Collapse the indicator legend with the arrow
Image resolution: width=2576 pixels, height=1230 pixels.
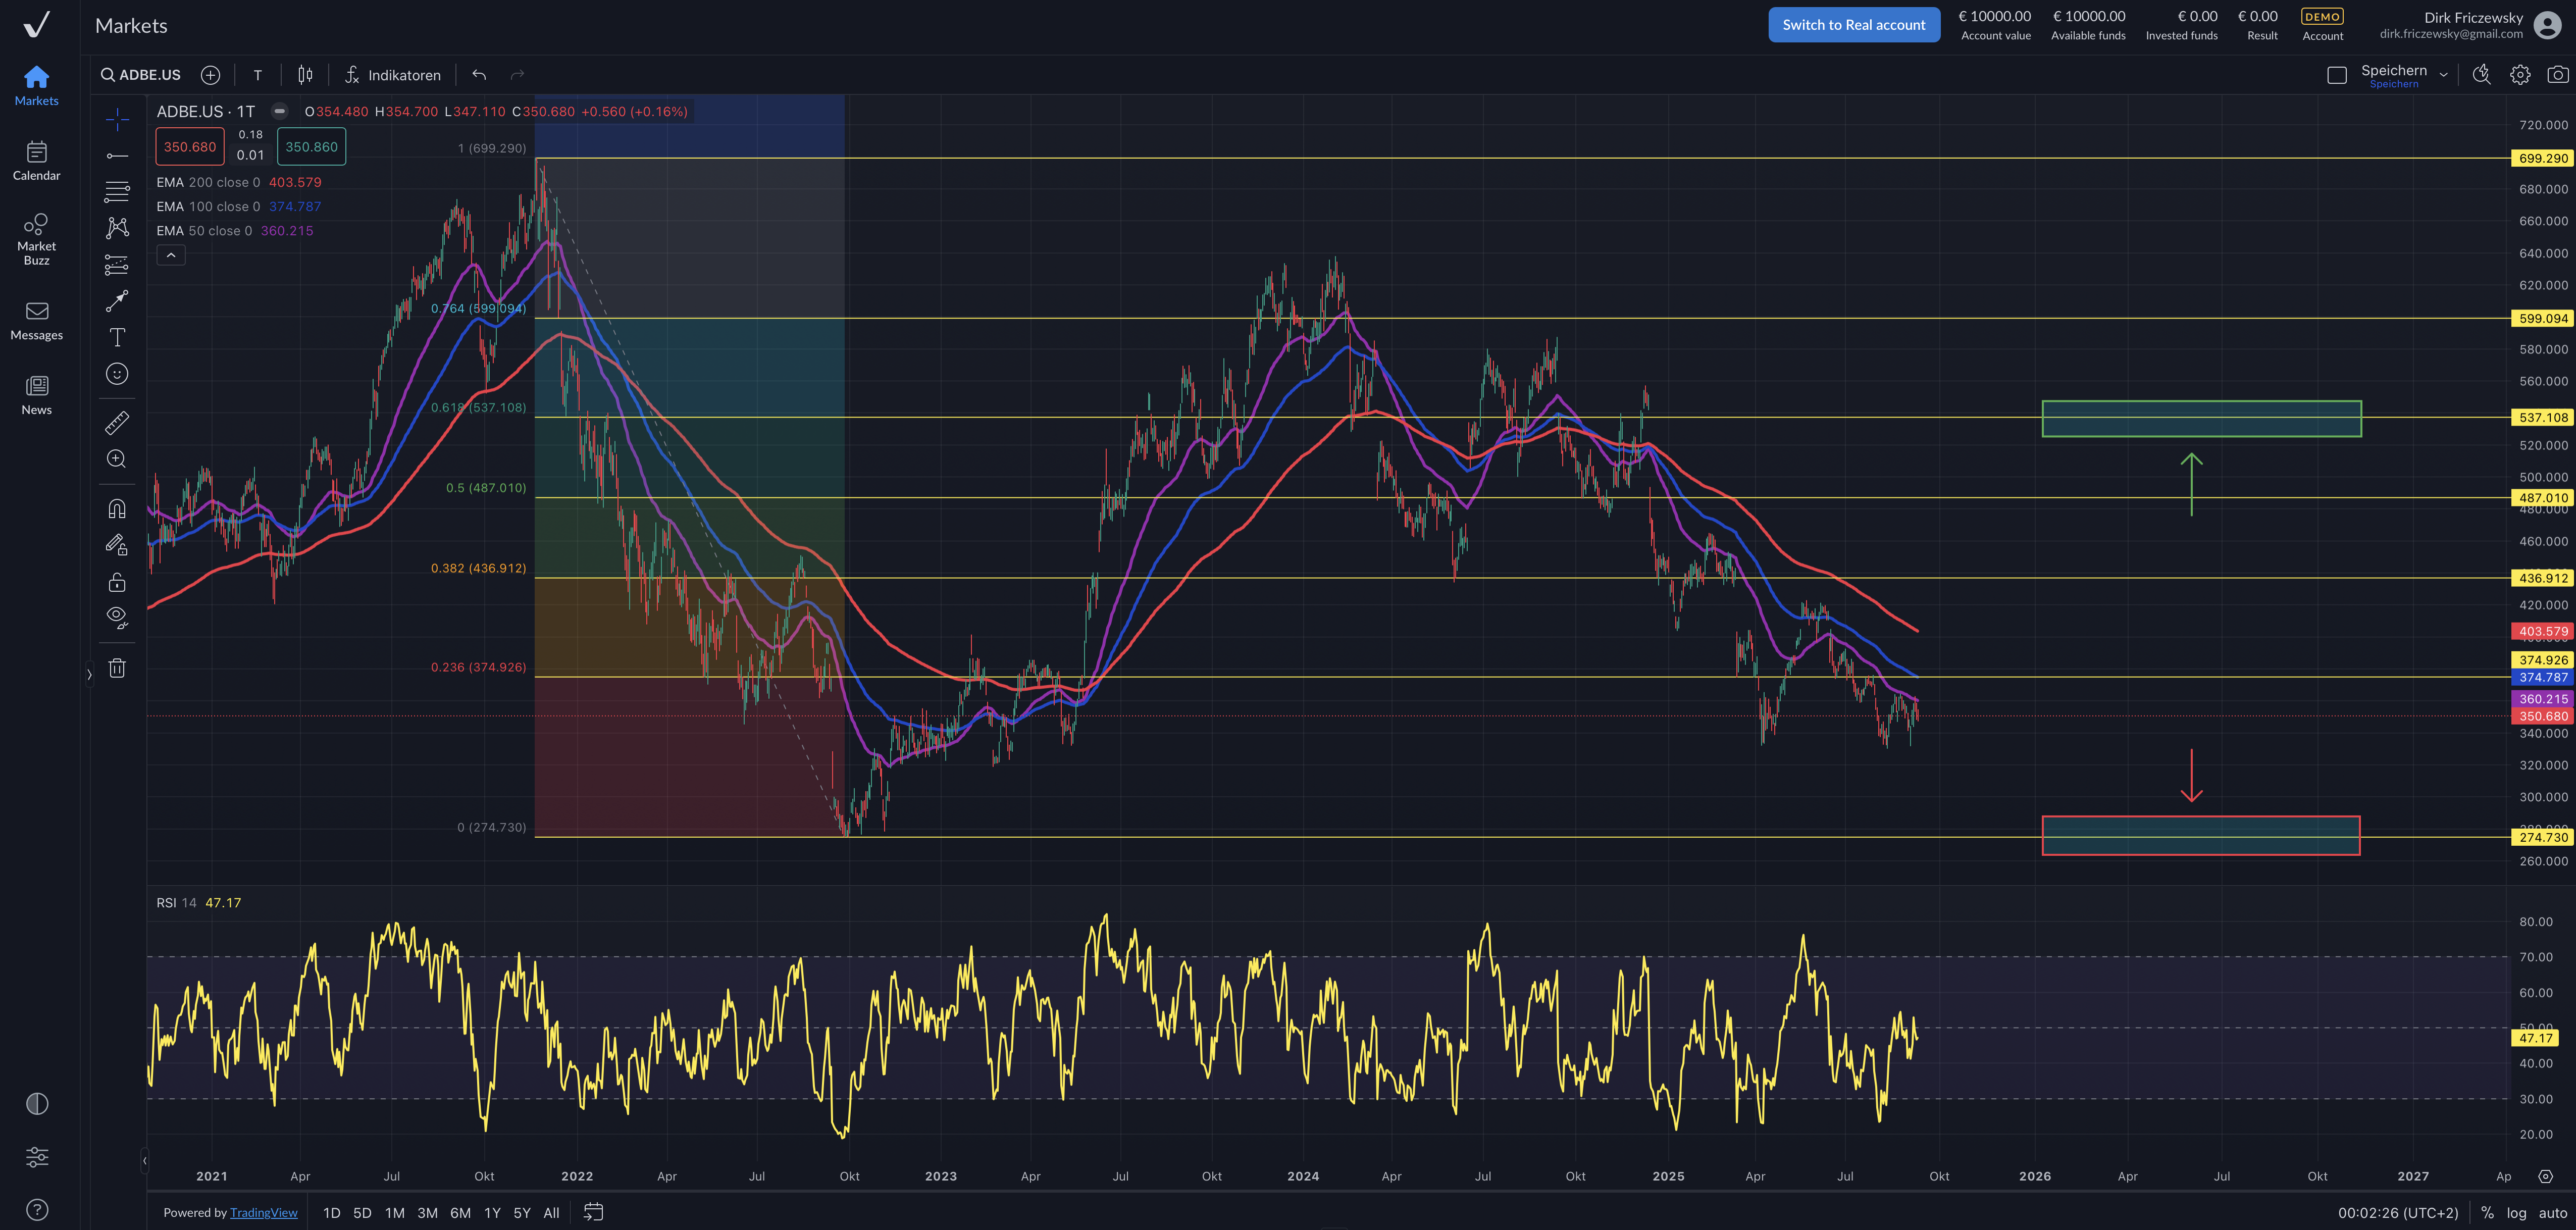171,255
